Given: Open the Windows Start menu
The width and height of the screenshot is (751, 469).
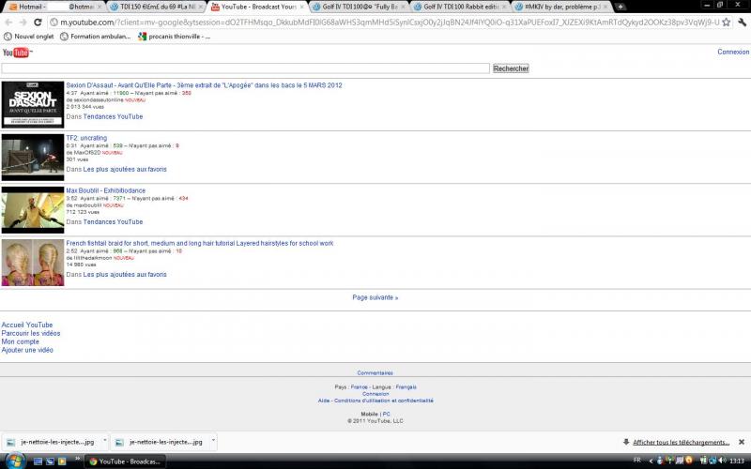Looking at the screenshot, I should click(x=14, y=461).
